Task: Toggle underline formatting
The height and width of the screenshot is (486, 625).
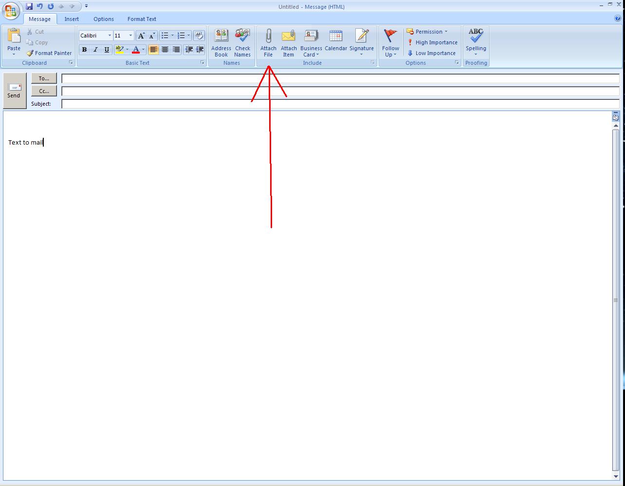Action: coord(107,50)
